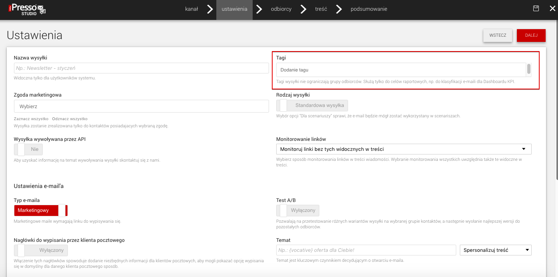Click the Odznacz wszystko link
Image resolution: width=558 pixels, height=277 pixels.
pos(70,119)
